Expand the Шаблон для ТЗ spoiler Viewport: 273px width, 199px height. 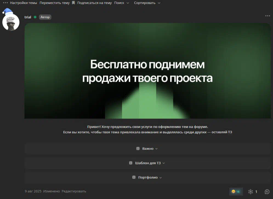point(147,163)
